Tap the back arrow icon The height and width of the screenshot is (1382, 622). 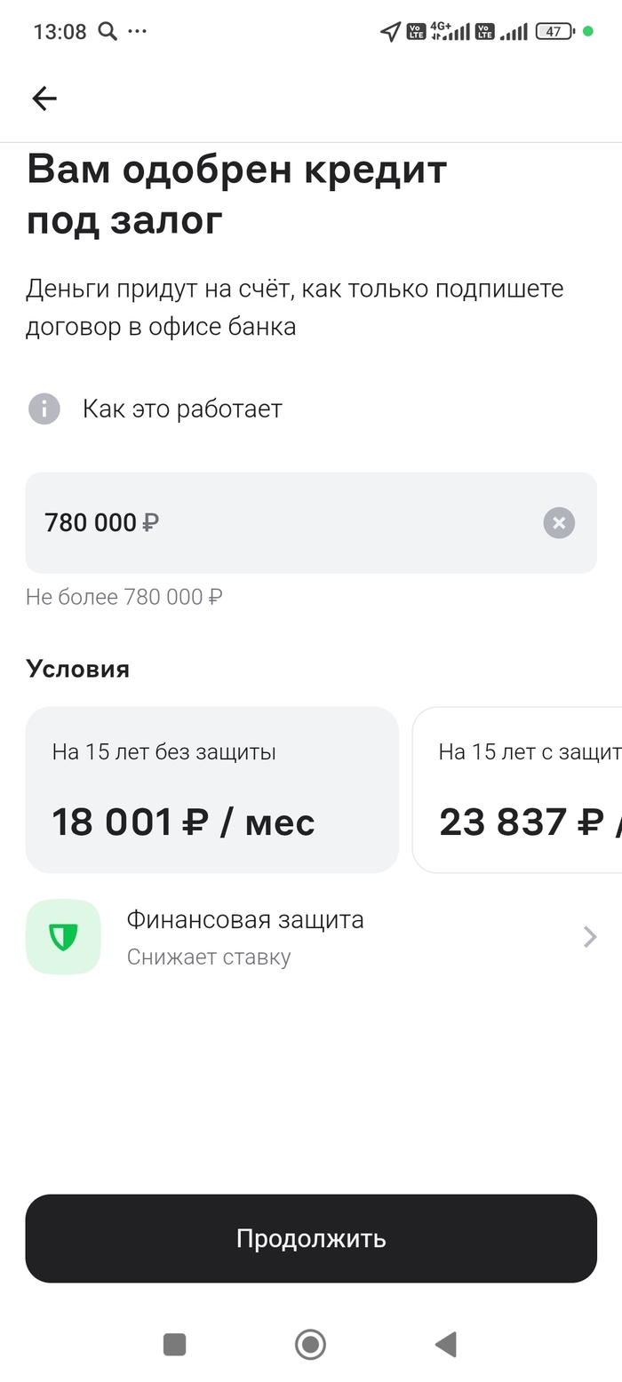click(44, 99)
